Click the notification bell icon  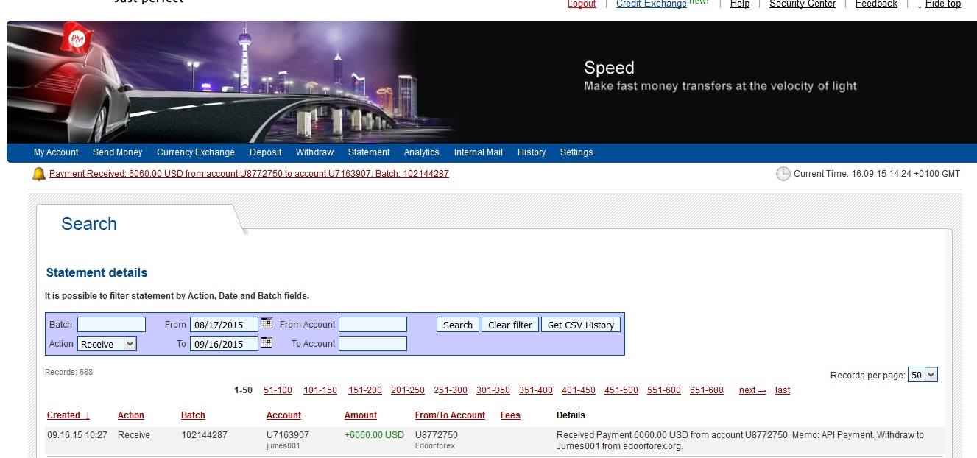pos(39,174)
